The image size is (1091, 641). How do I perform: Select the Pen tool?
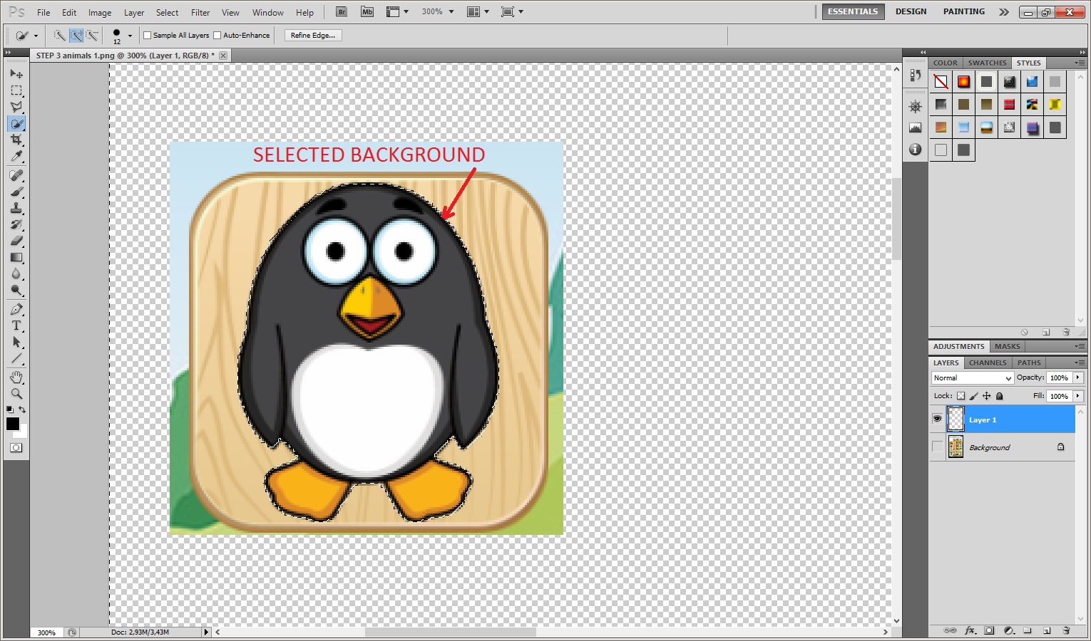click(16, 309)
